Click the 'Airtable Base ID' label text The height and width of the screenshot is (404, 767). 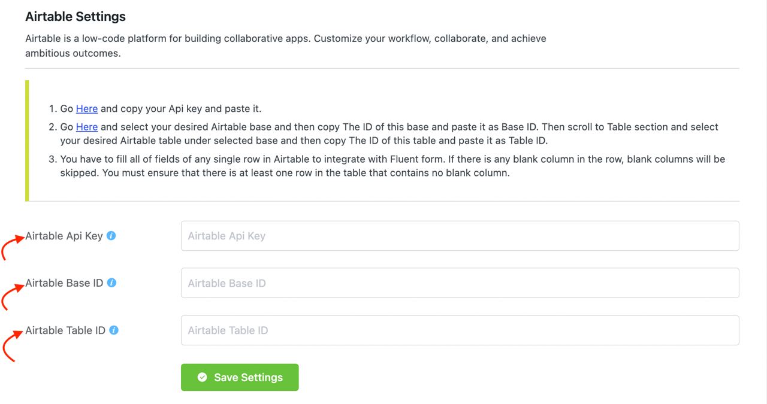[65, 283]
